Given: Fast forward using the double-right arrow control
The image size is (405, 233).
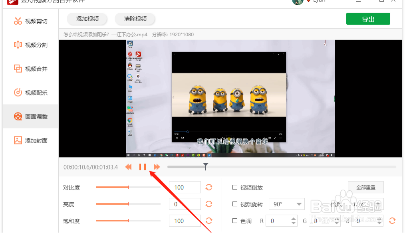Looking at the screenshot, I should coord(157,167).
